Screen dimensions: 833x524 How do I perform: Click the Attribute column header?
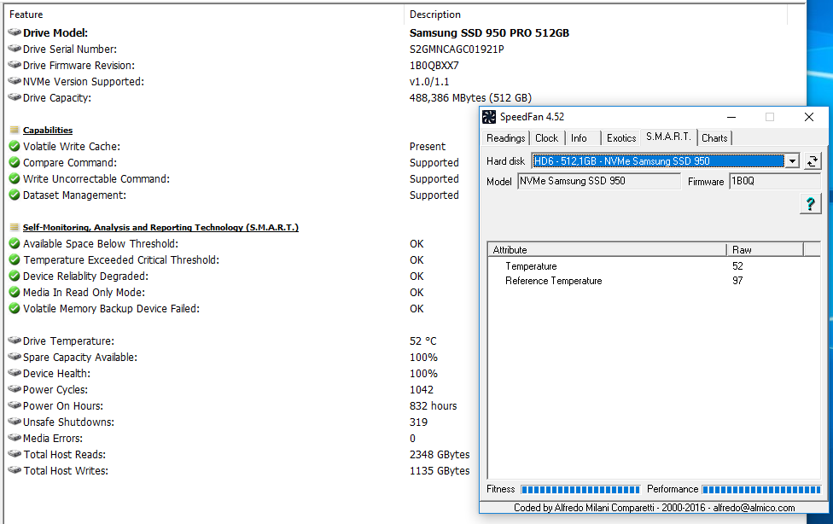607,250
